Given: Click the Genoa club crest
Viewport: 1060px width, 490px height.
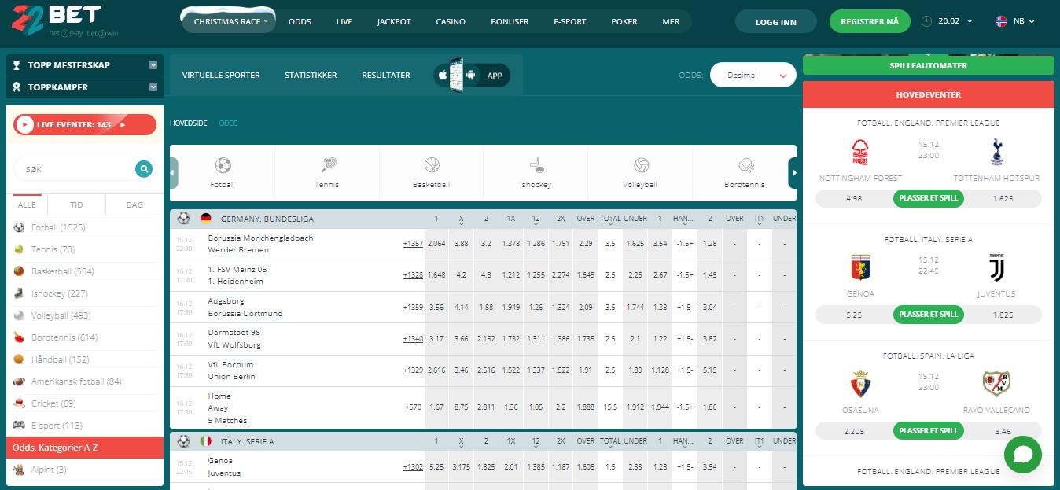Looking at the screenshot, I should 860,268.
